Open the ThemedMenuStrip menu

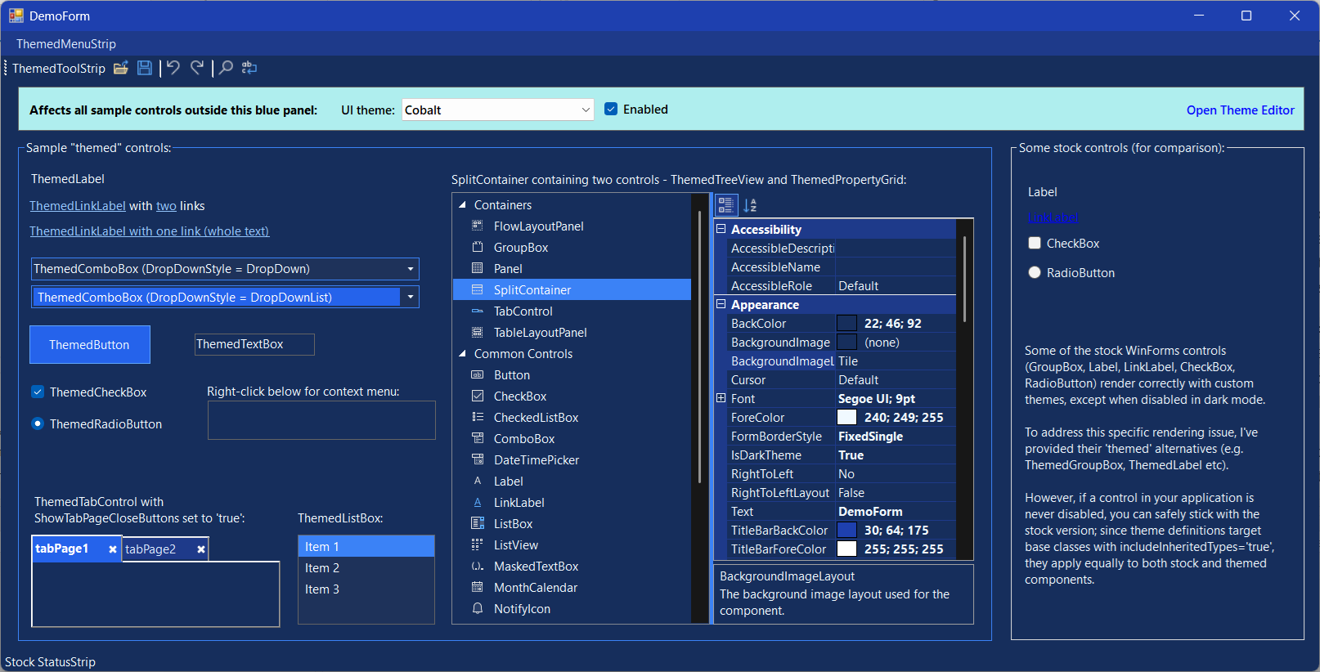point(66,43)
